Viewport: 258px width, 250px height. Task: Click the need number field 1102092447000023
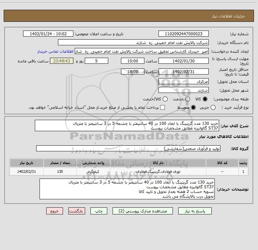[x=184, y=34]
